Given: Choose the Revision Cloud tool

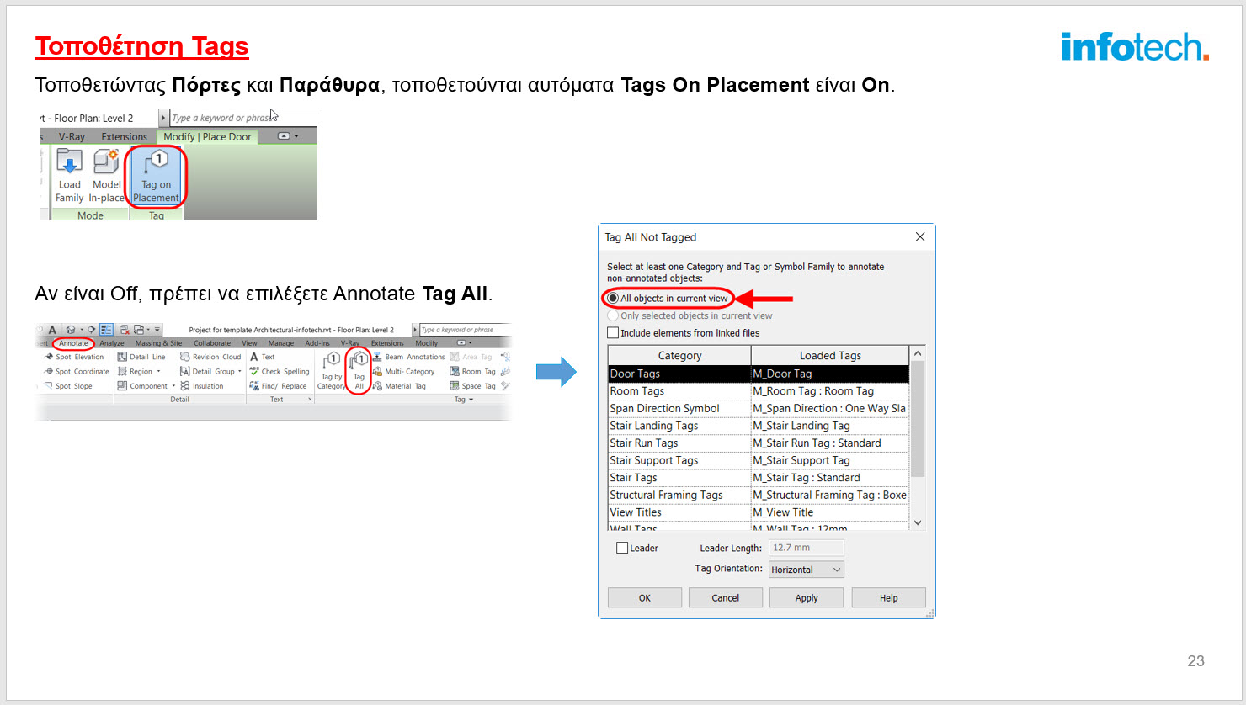Looking at the screenshot, I should [x=210, y=357].
